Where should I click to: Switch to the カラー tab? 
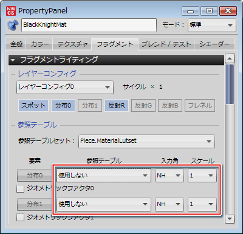coord(39,44)
